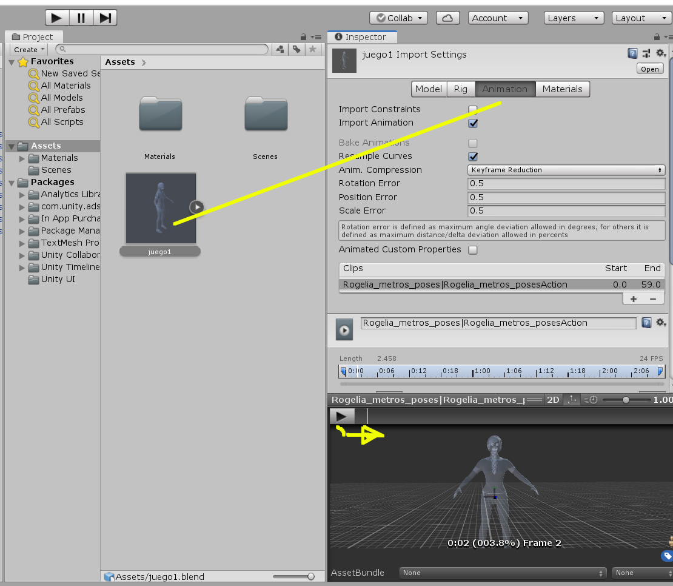Remove the clip with the minus button

653,299
